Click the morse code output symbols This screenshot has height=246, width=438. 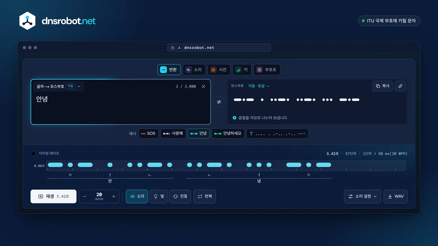click(x=296, y=100)
